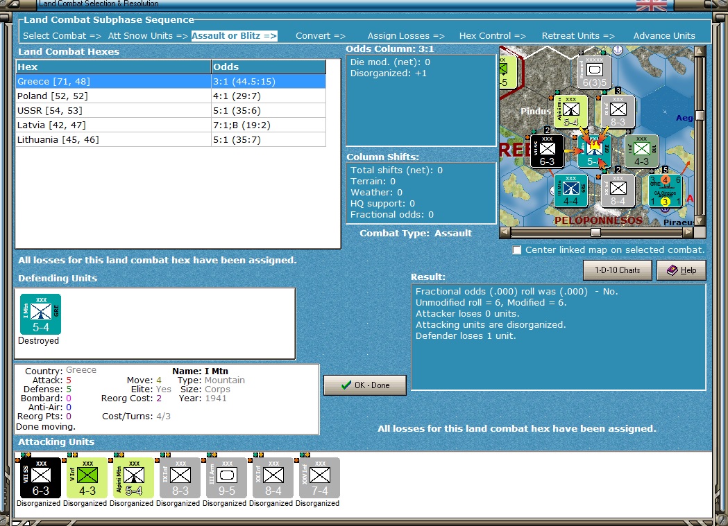The height and width of the screenshot is (526, 728).
Task: Click map scroll right arrow
Action: 688,232
